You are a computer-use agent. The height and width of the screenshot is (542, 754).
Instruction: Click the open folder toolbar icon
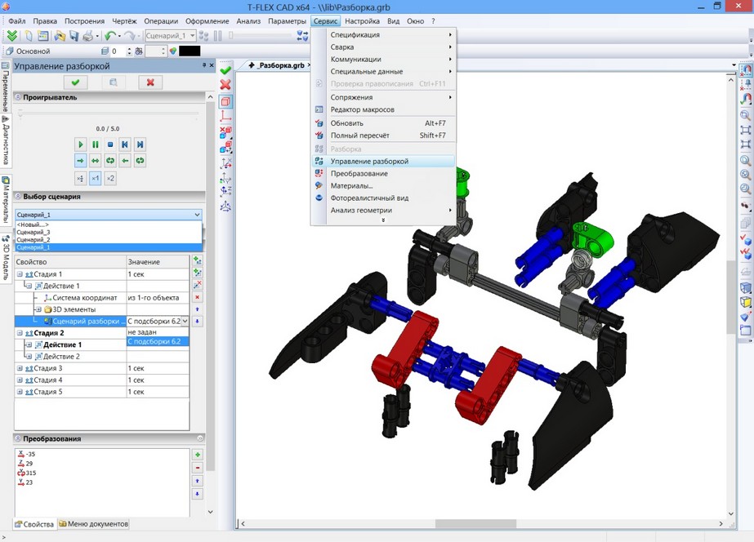pyautogui.click(x=60, y=36)
